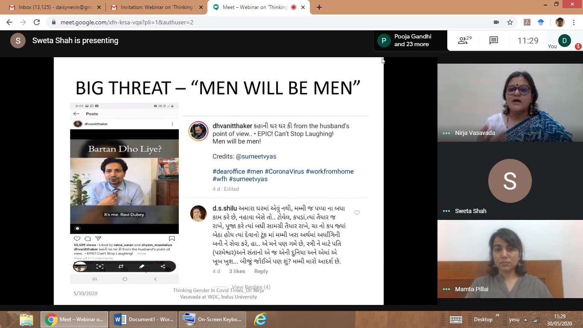Open the meeting chat panel
This screenshot has height=328, width=583.
pos(494,41)
